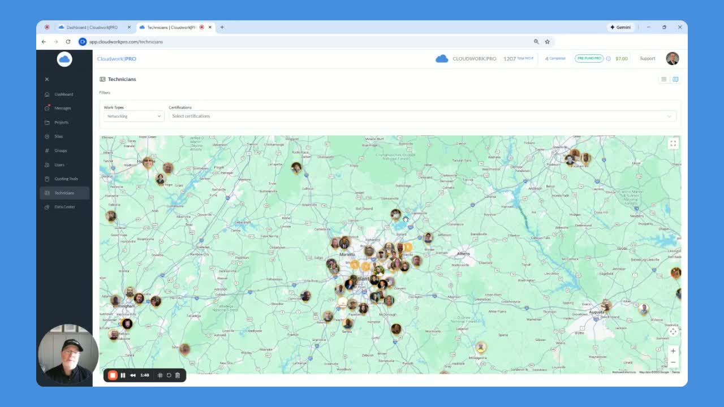724x407 pixels.
Task: Select technician marker near Milledgeville
Action: (x=481, y=347)
